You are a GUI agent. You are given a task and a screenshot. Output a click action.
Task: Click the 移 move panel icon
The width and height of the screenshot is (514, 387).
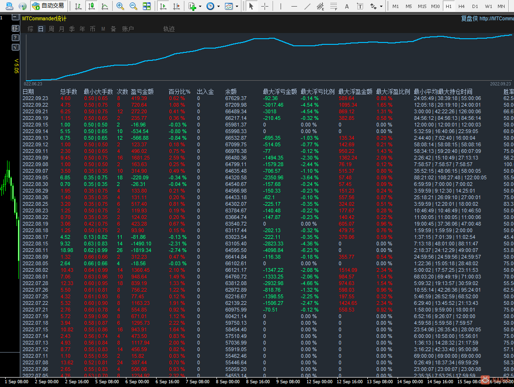[x=16, y=28]
